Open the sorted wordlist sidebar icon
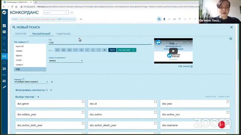The height and width of the screenshot is (135, 241). (4, 69)
